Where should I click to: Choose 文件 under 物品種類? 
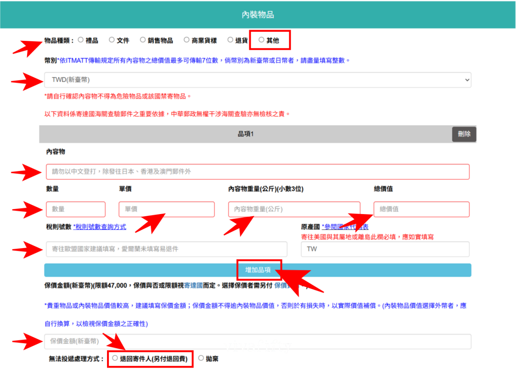pos(112,40)
